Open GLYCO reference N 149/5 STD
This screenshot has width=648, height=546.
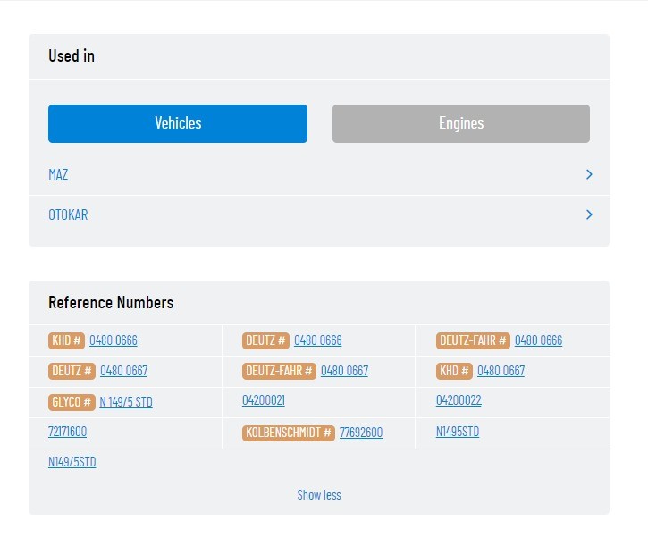point(126,402)
